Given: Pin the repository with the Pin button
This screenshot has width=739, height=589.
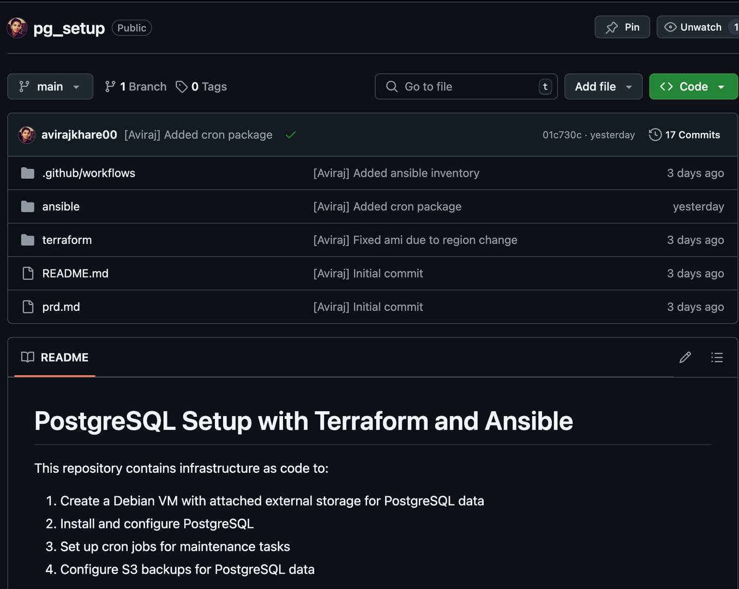Looking at the screenshot, I should pyautogui.click(x=622, y=27).
